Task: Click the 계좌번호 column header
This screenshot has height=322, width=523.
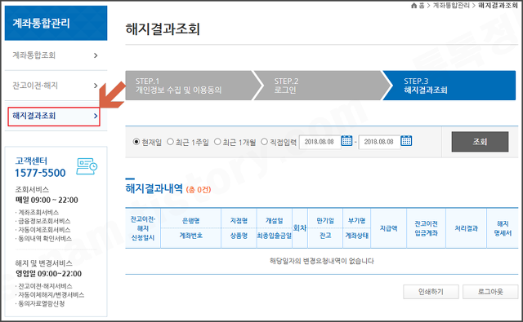Action: (x=190, y=236)
